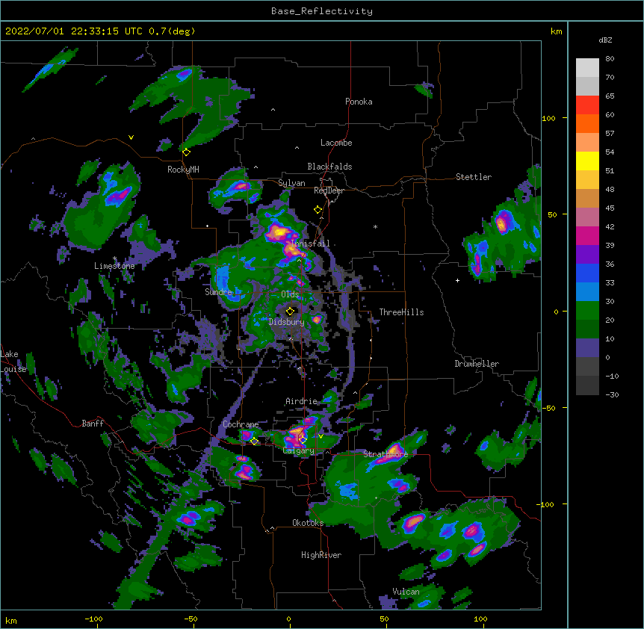Click the dBZ legend heading

pyautogui.click(x=605, y=40)
